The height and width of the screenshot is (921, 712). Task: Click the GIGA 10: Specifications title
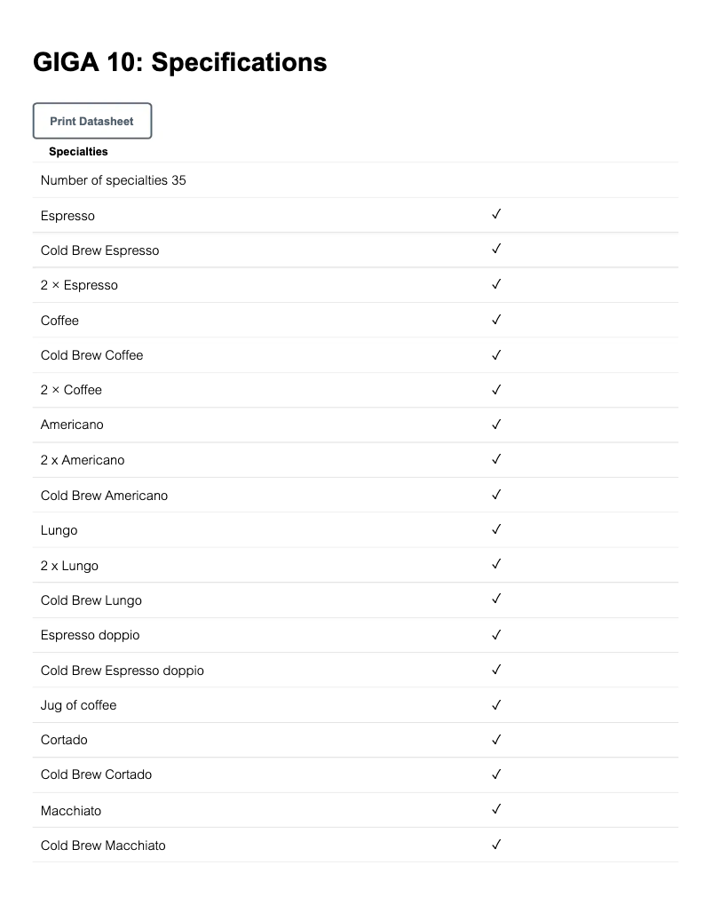[x=179, y=62]
